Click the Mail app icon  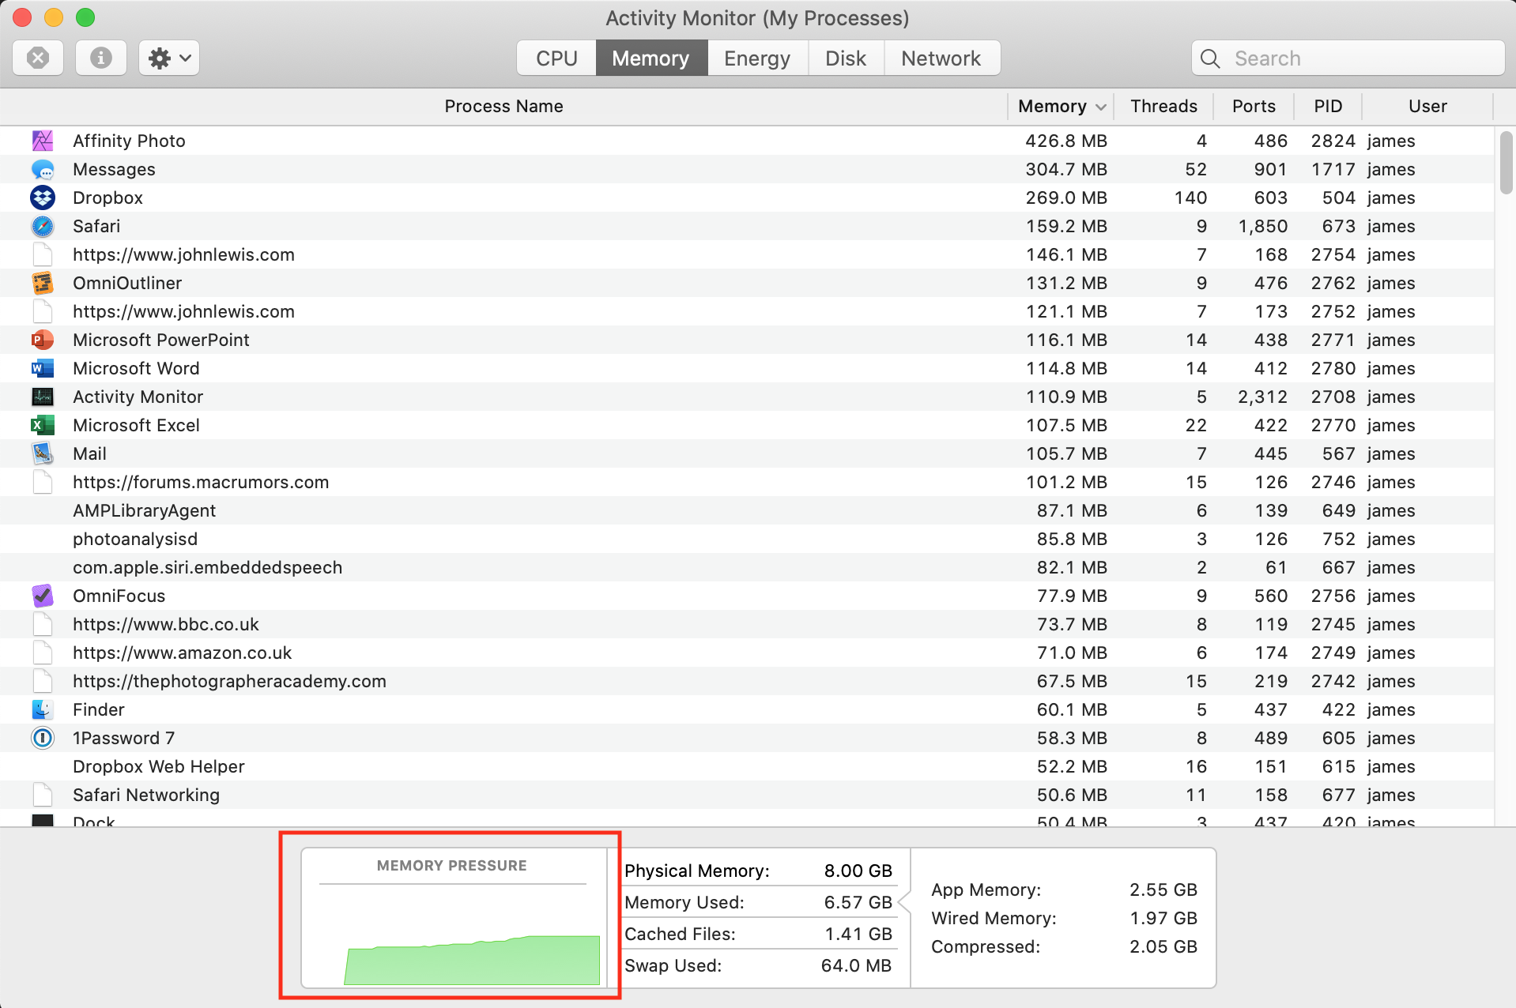coord(43,453)
